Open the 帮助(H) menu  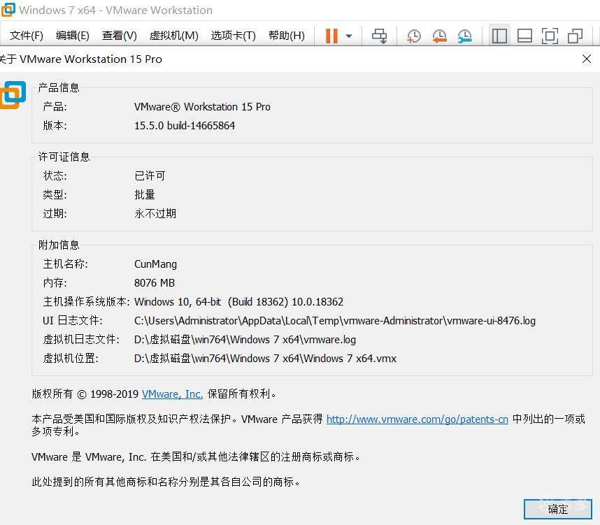pyautogui.click(x=287, y=36)
